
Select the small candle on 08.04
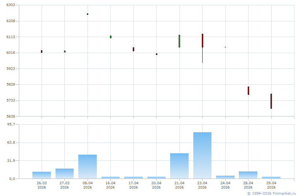click(x=88, y=14)
